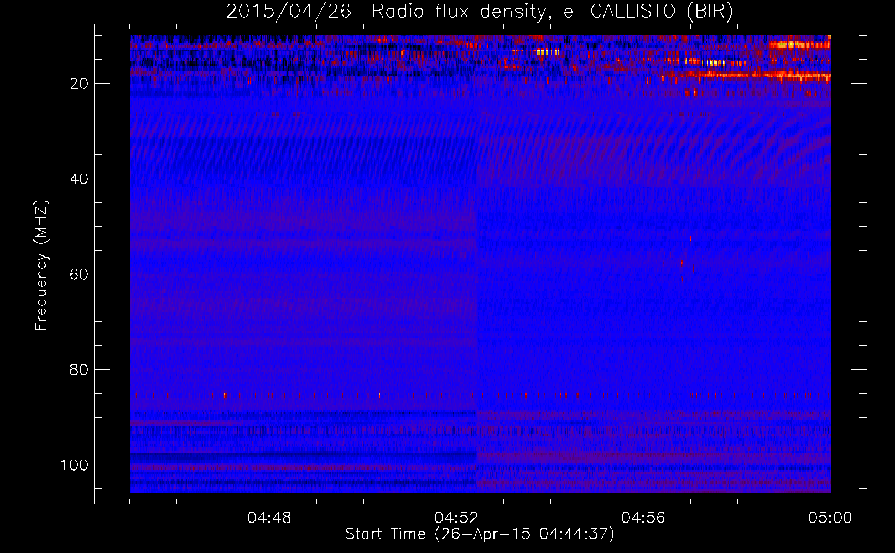Click the 40 MHz frequency tick label

[80, 179]
